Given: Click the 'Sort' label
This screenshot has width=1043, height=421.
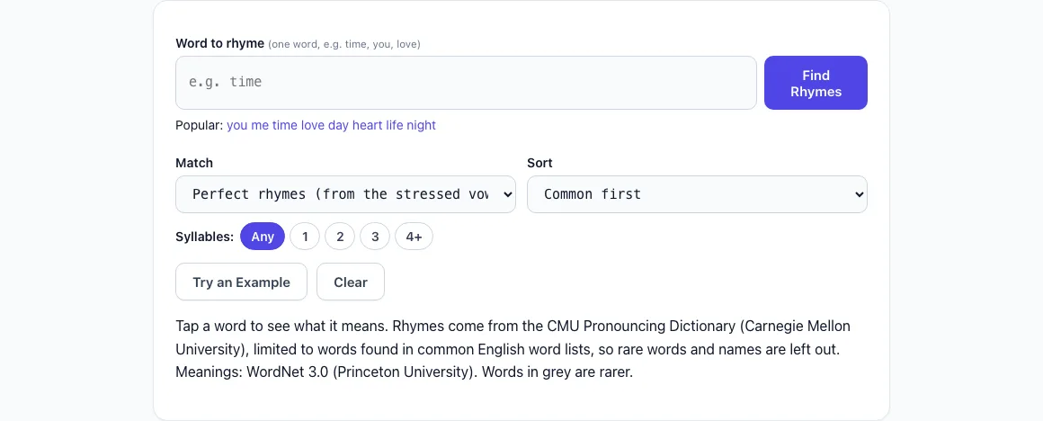Looking at the screenshot, I should pos(540,163).
